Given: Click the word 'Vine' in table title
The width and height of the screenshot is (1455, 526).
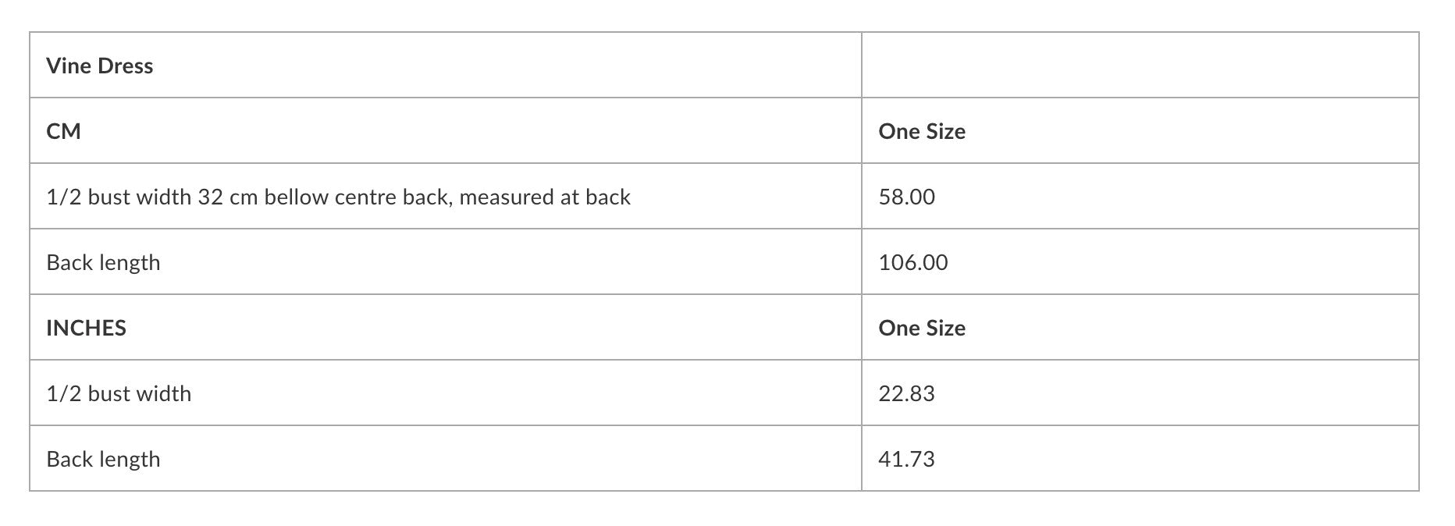Looking at the screenshot, I should pos(69,66).
